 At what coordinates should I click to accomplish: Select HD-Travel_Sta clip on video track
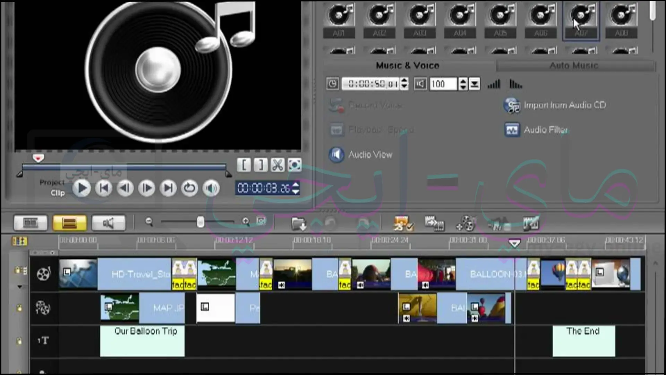click(x=116, y=274)
